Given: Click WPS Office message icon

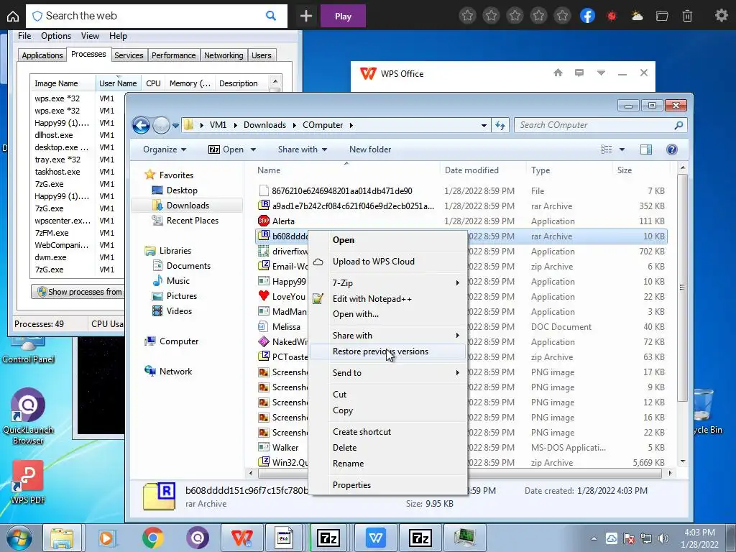Looking at the screenshot, I should coord(579,73).
